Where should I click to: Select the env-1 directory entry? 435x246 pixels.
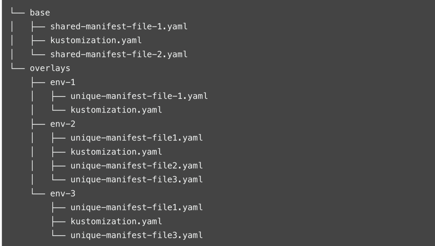[x=63, y=82]
